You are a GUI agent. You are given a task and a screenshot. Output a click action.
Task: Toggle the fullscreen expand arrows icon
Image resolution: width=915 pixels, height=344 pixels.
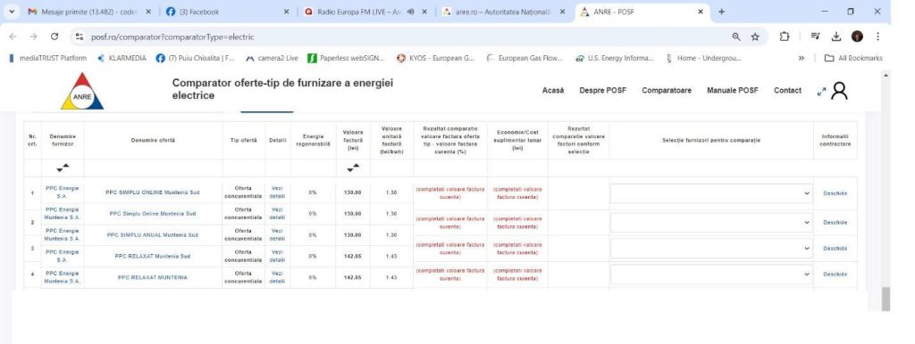pos(822,92)
